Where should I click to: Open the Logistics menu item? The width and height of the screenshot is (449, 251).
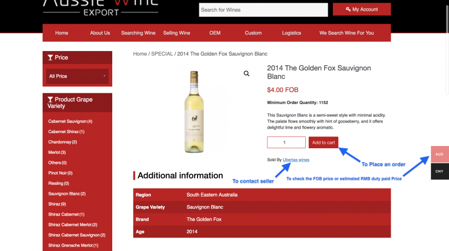(x=291, y=33)
